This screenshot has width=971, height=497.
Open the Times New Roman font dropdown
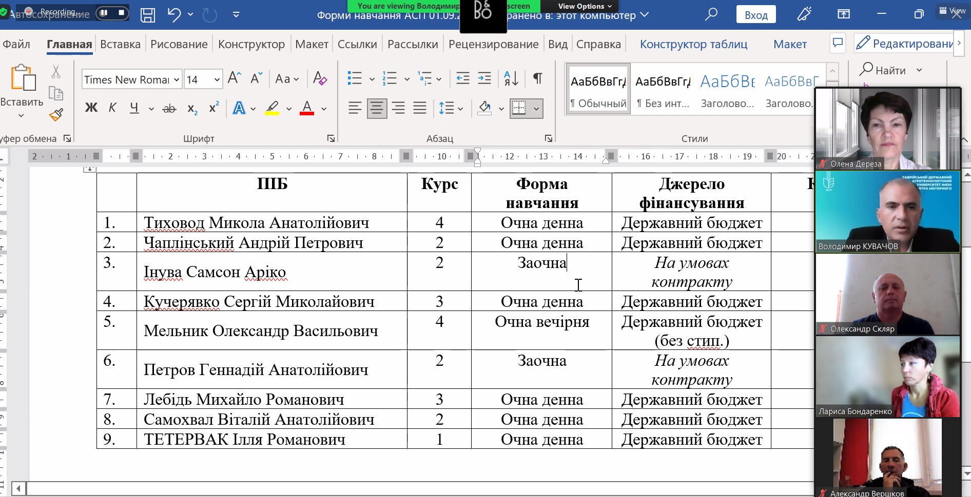tap(177, 80)
